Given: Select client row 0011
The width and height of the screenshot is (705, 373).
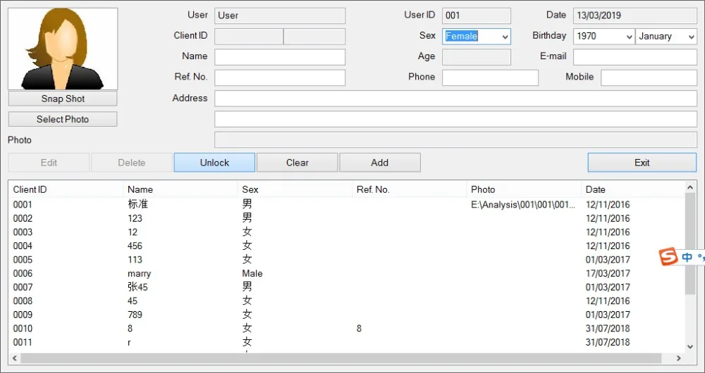Looking at the screenshot, I should [x=346, y=343].
